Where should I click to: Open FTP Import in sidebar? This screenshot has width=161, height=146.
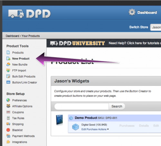[19, 70]
